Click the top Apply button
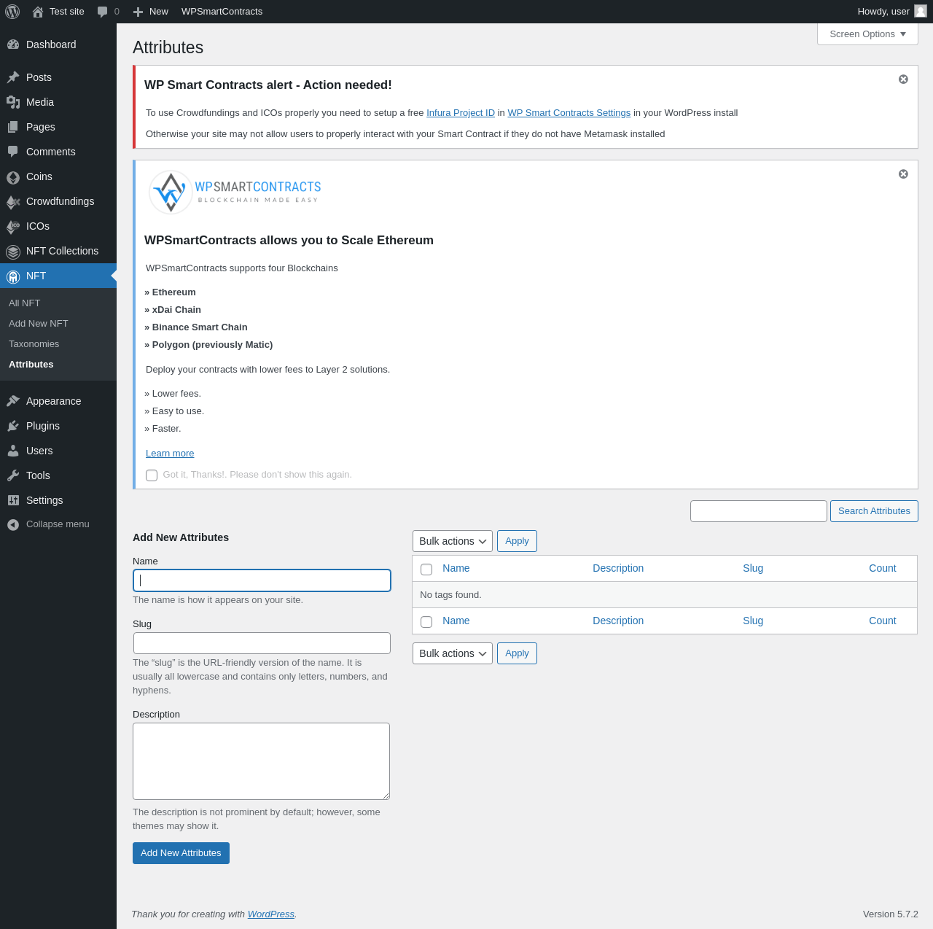Viewport: 933px width, 929px height. 517,541
